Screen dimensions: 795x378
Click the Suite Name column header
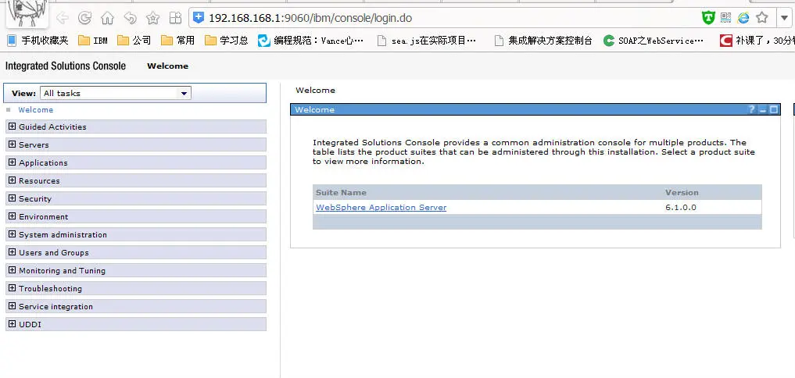click(342, 193)
